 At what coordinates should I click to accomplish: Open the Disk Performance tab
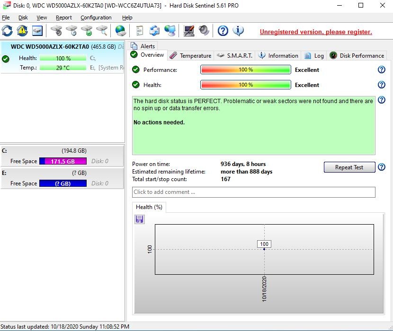357,56
